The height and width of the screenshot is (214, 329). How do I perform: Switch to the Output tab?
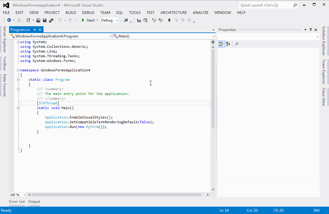[x=34, y=202]
